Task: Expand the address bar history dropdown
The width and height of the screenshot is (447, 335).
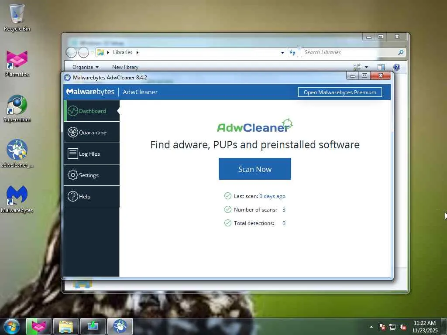Action: point(282,52)
